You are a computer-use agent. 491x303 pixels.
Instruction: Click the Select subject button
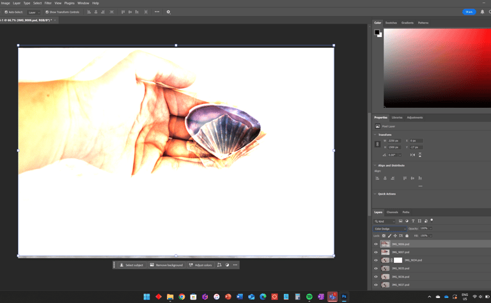click(131, 265)
